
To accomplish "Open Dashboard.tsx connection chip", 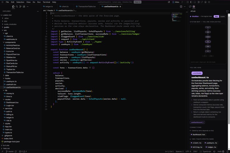I will [198, 134].
